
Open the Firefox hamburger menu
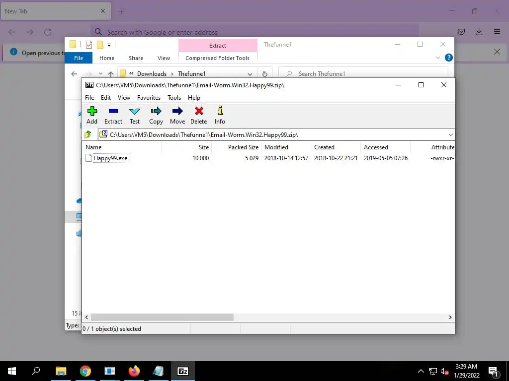coord(497,32)
